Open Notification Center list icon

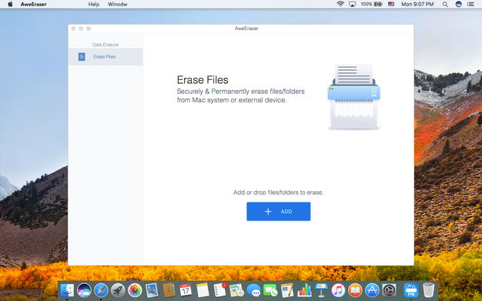pos(470,5)
